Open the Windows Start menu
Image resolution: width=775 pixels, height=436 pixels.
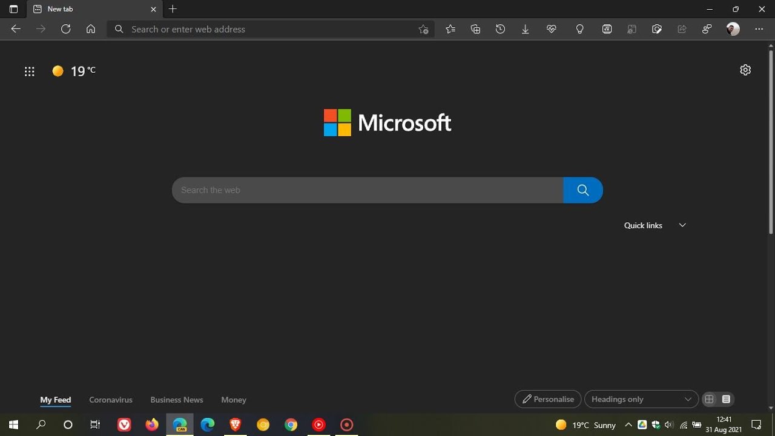tap(13, 424)
